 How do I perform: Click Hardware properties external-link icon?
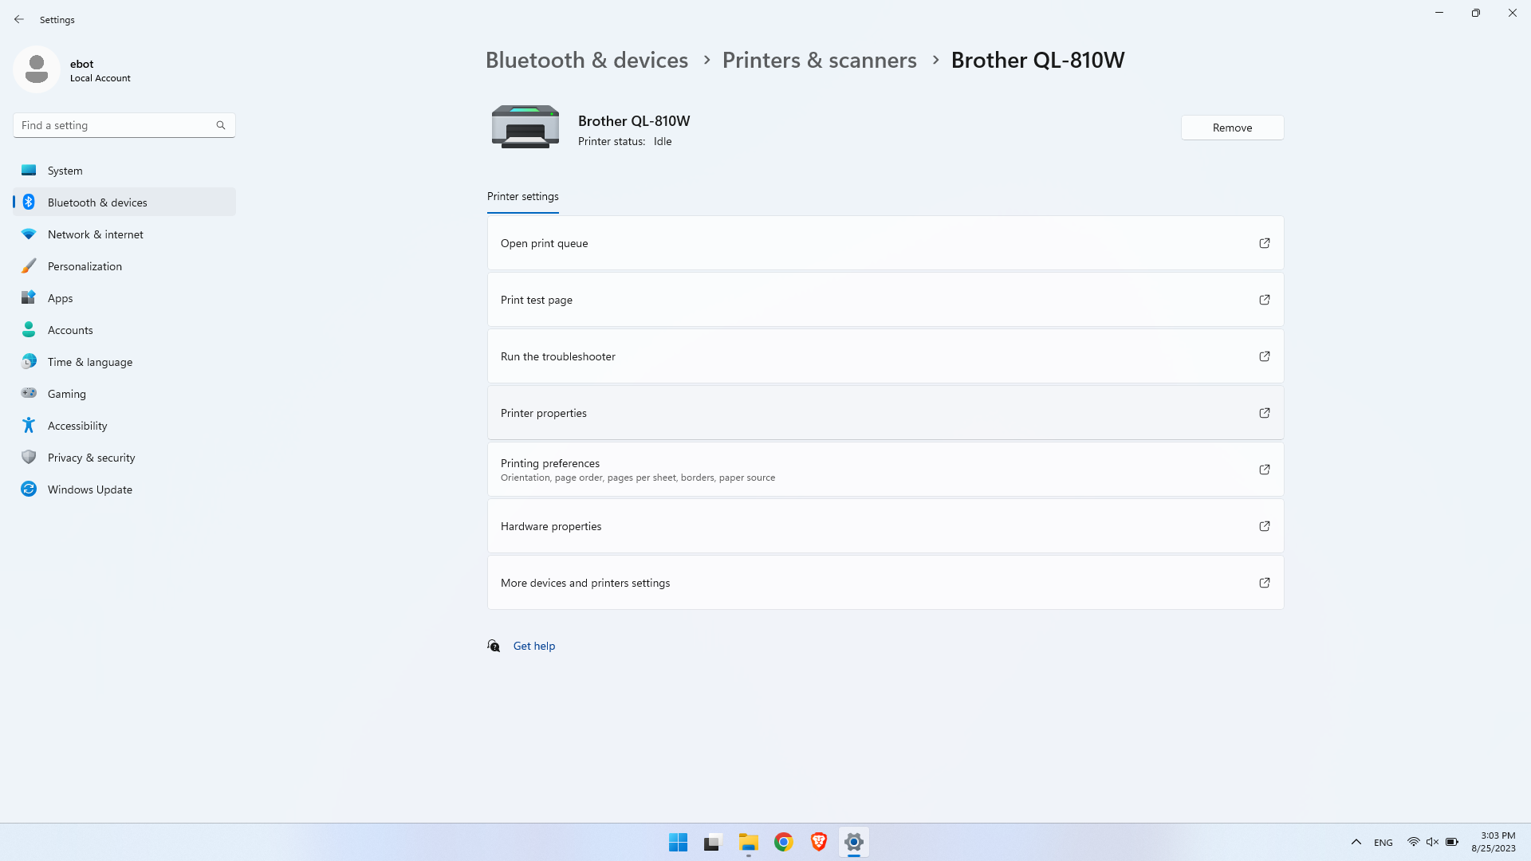click(x=1264, y=526)
